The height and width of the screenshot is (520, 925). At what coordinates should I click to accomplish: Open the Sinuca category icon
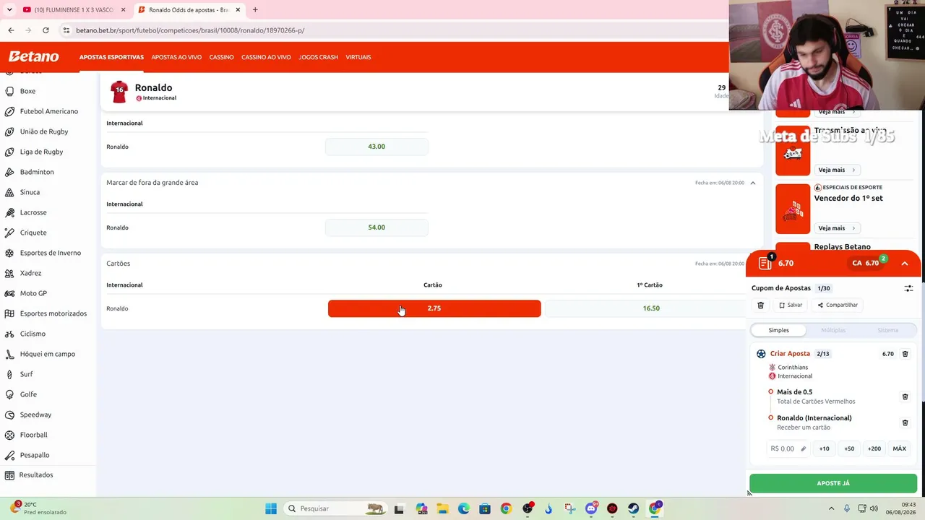point(9,192)
